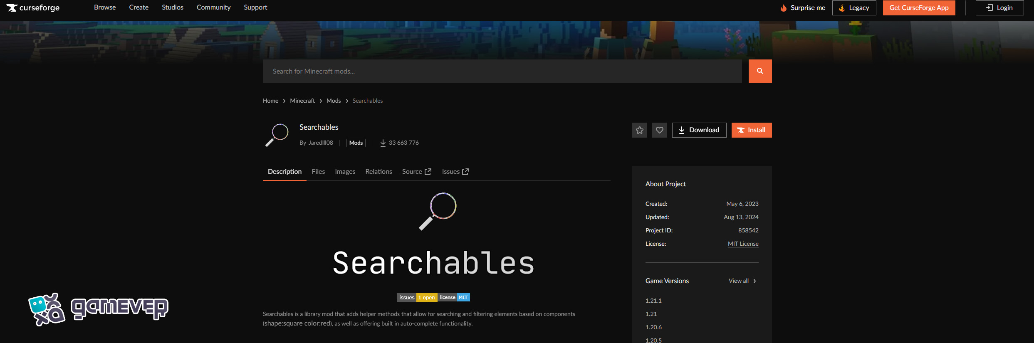Focus the Search for Minecraft mods field
This screenshot has width=1034, height=343.
click(x=502, y=71)
